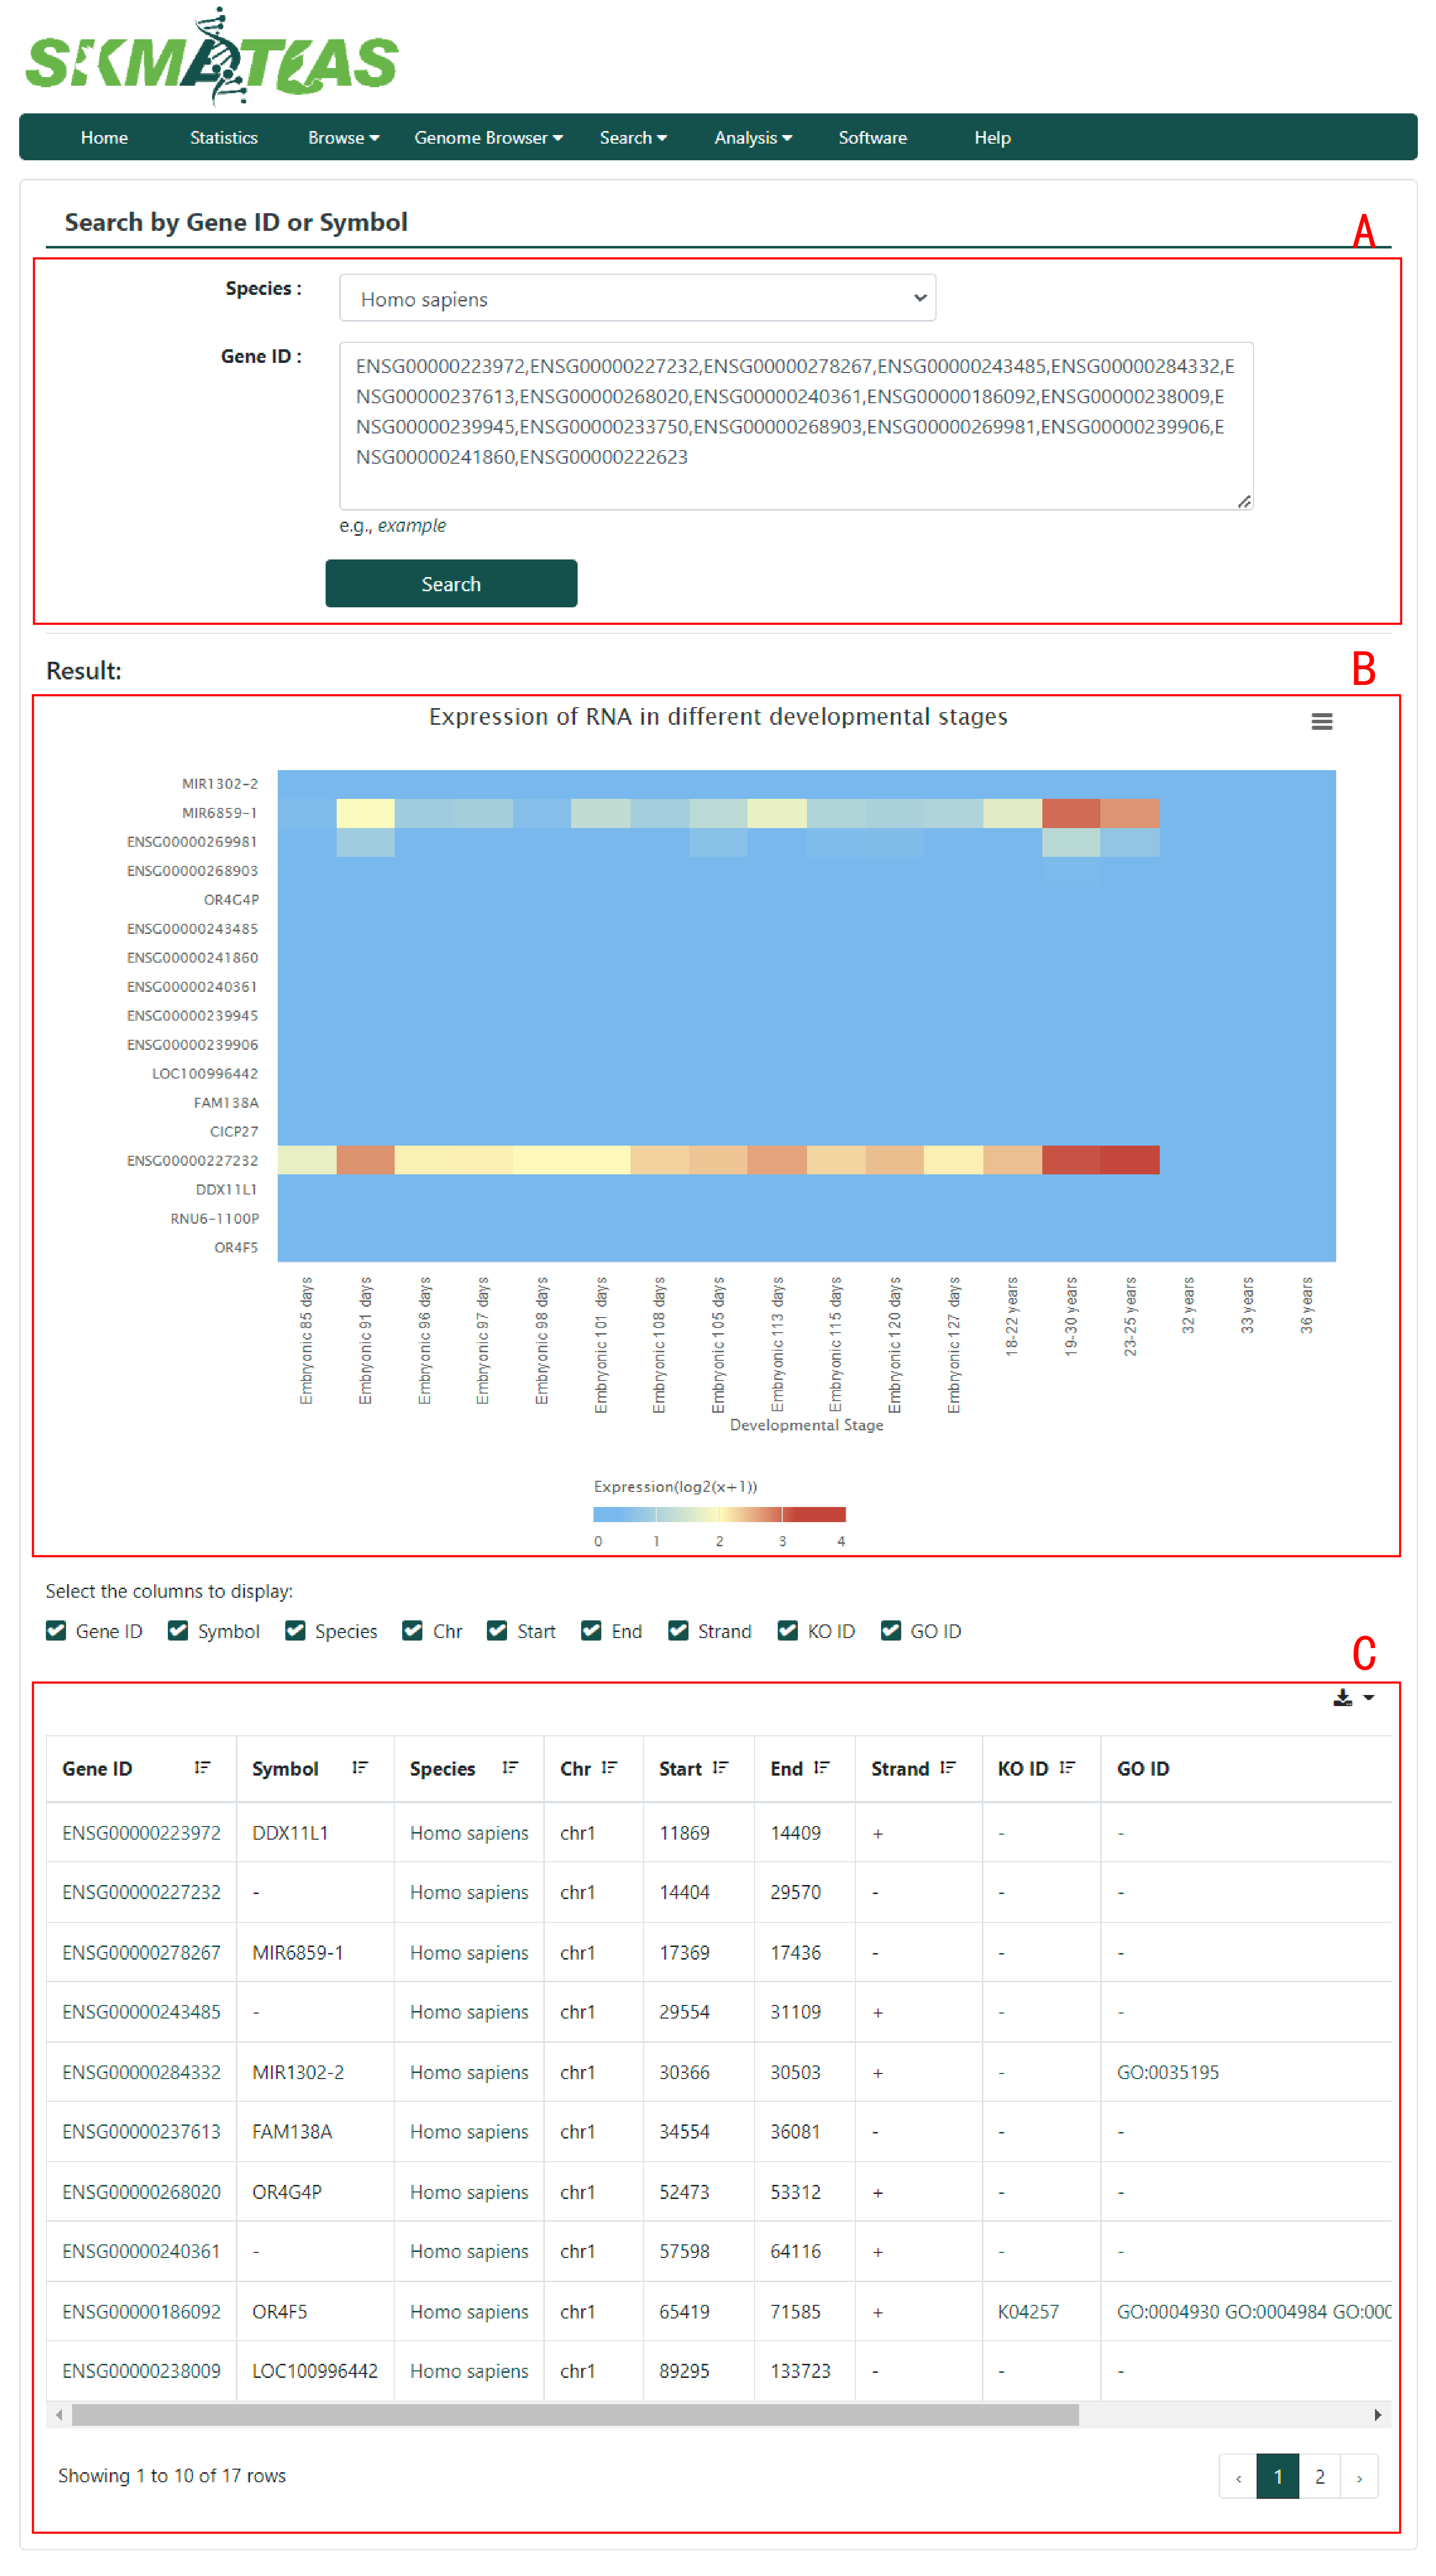This screenshot has height=2576, width=1436.
Task: Uncheck the End column checkbox
Action: coord(591,1630)
